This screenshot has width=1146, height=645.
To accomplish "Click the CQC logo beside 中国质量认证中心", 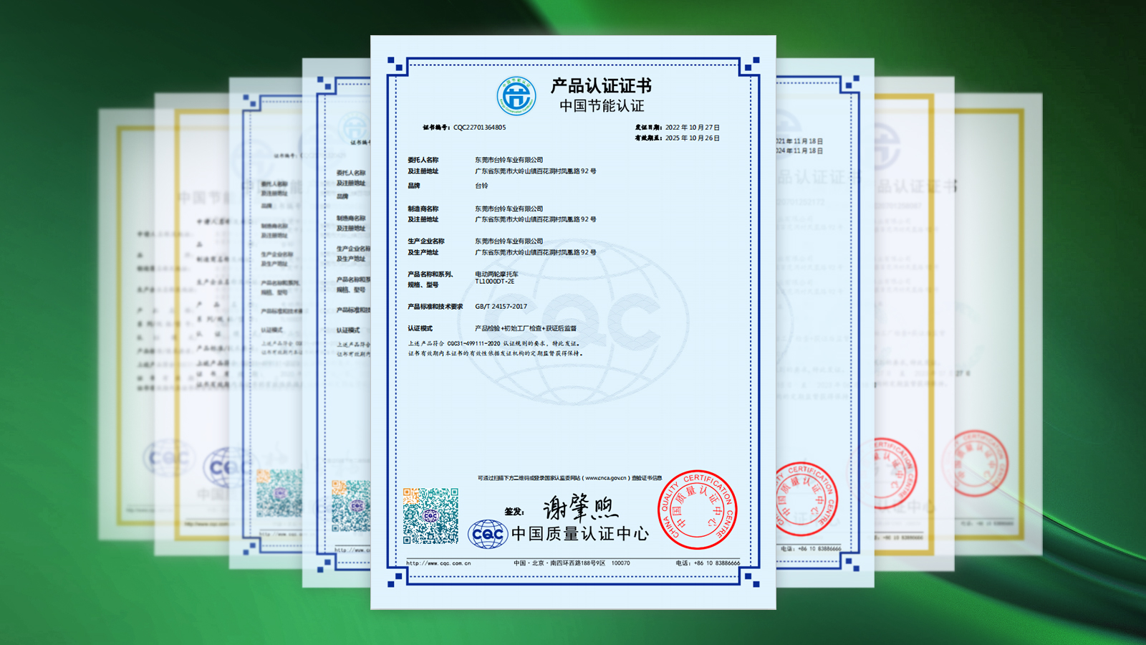I will click(x=488, y=534).
